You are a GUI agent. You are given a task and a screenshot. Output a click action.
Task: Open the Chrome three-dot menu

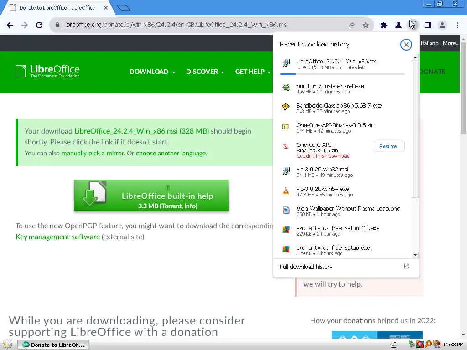click(x=457, y=26)
